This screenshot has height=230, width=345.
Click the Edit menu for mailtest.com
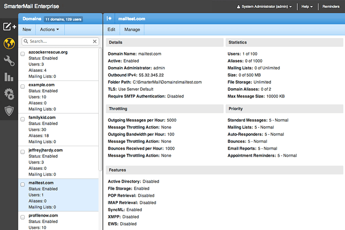click(111, 30)
